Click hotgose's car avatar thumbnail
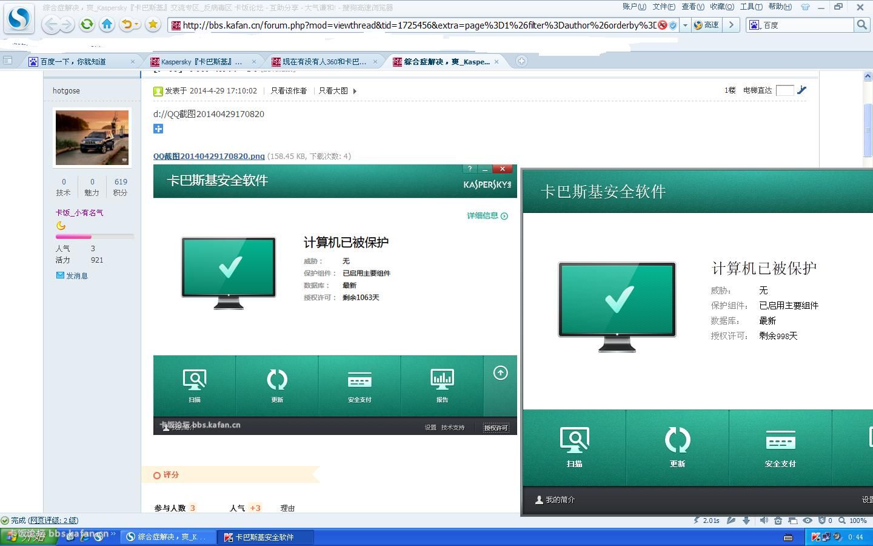This screenshot has height=546, width=873. pyautogui.click(x=92, y=138)
